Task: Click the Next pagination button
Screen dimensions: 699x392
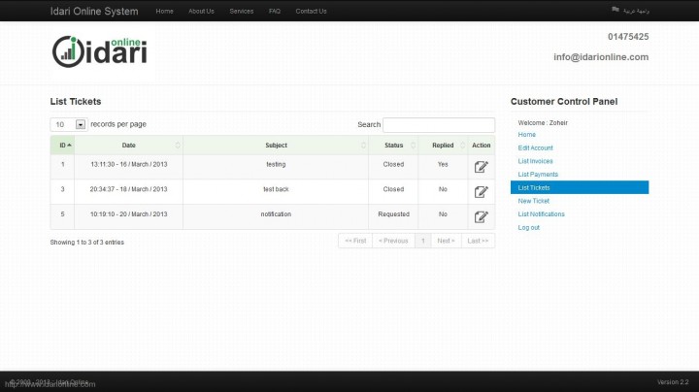Action: click(x=446, y=241)
